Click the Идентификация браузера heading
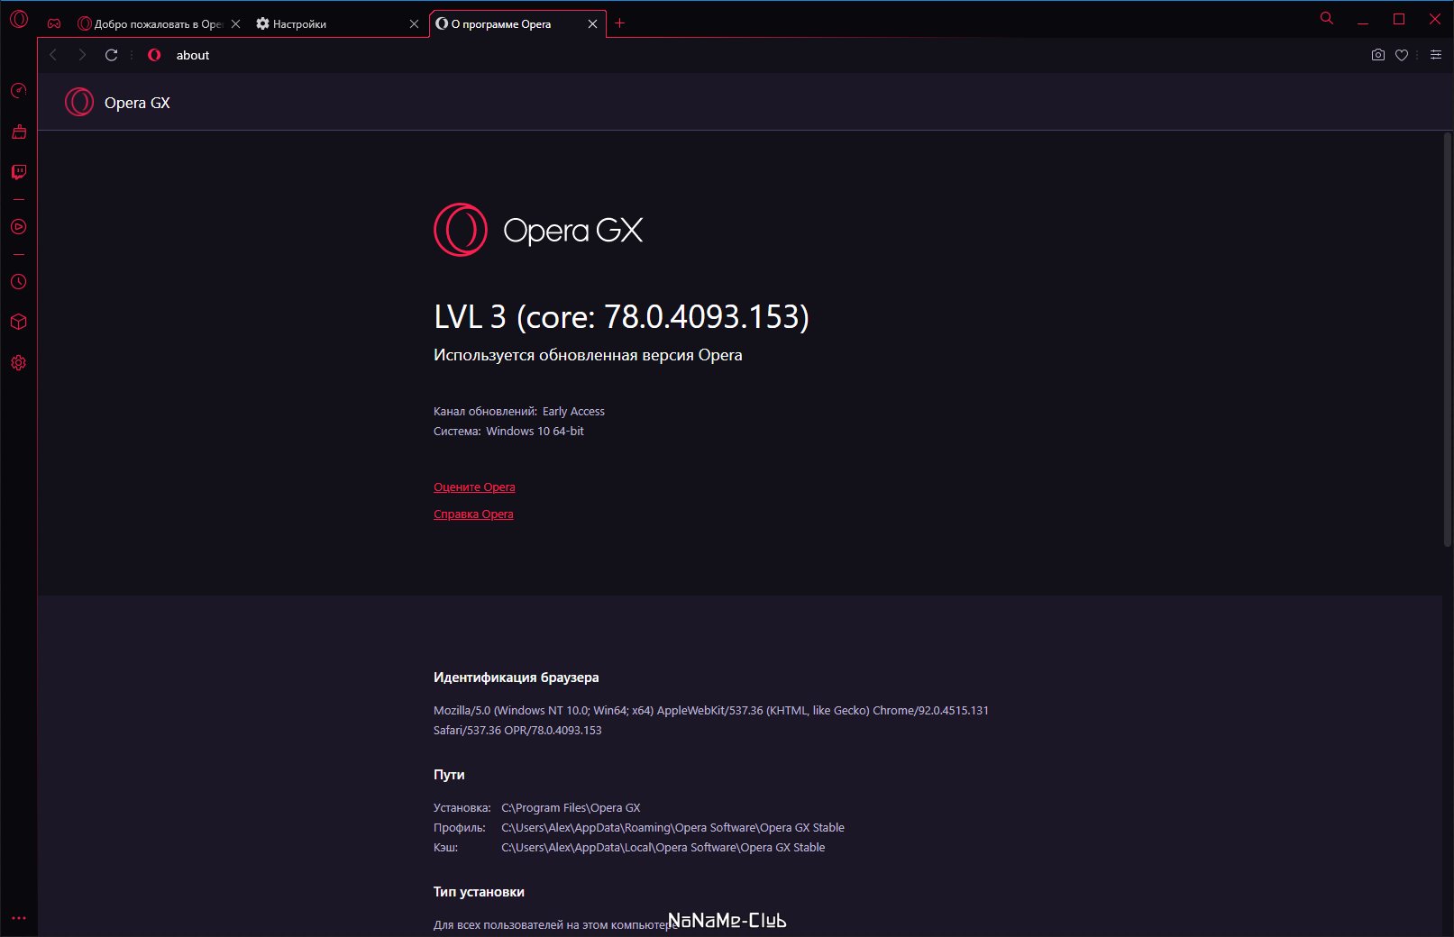Image resolution: width=1454 pixels, height=937 pixels. (516, 678)
